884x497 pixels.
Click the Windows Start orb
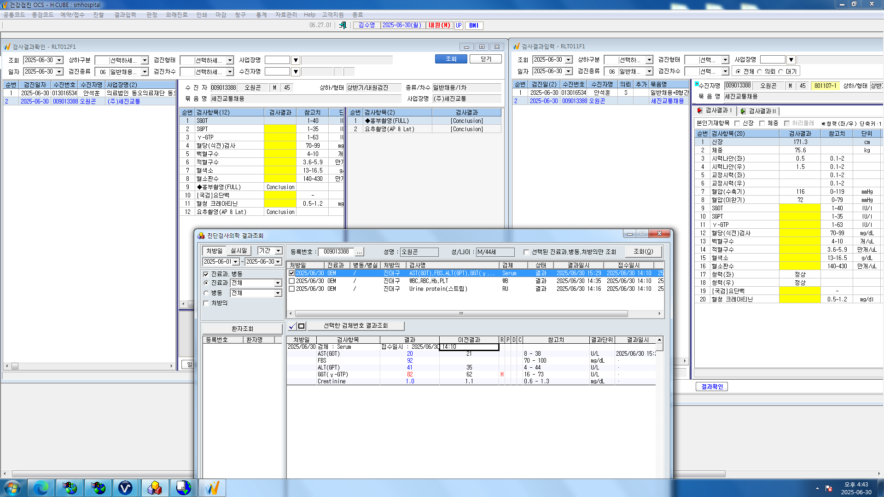12,488
